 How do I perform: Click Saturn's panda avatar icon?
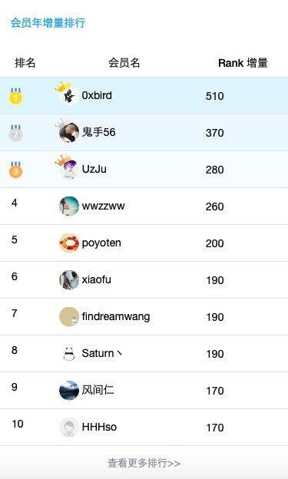(x=69, y=354)
